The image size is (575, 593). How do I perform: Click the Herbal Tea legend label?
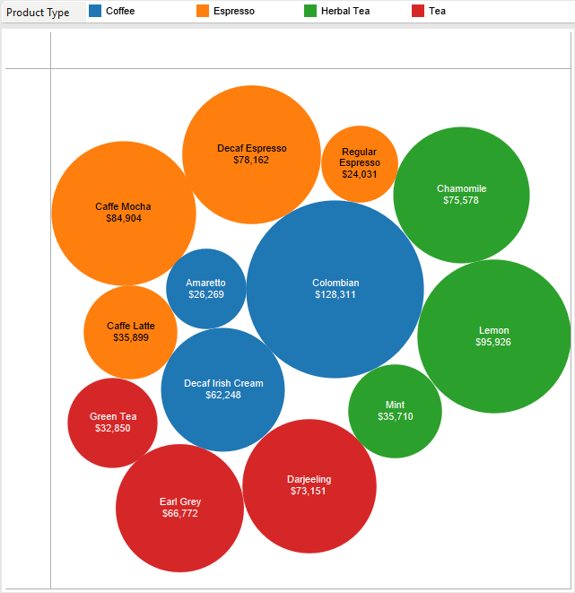[x=344, y=12]
